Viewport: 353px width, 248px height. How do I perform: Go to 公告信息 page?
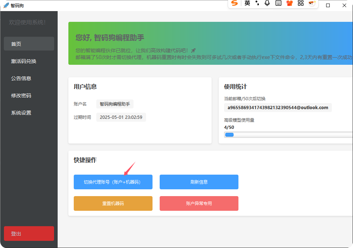29,78
